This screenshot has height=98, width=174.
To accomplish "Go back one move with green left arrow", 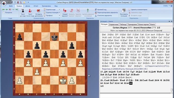I will pos(7,10).
